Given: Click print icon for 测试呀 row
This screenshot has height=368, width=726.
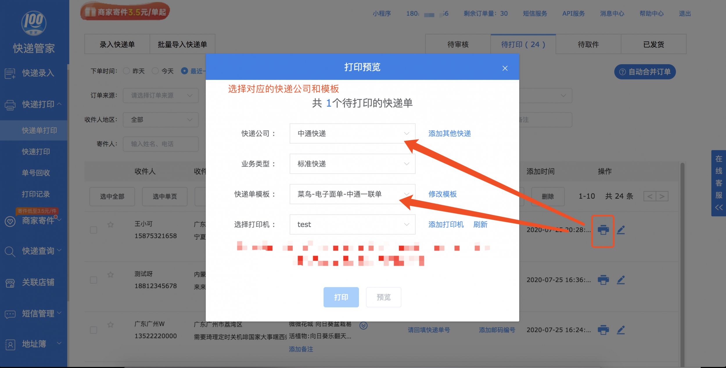Looking at the screenshot, I should click(603, 280).
